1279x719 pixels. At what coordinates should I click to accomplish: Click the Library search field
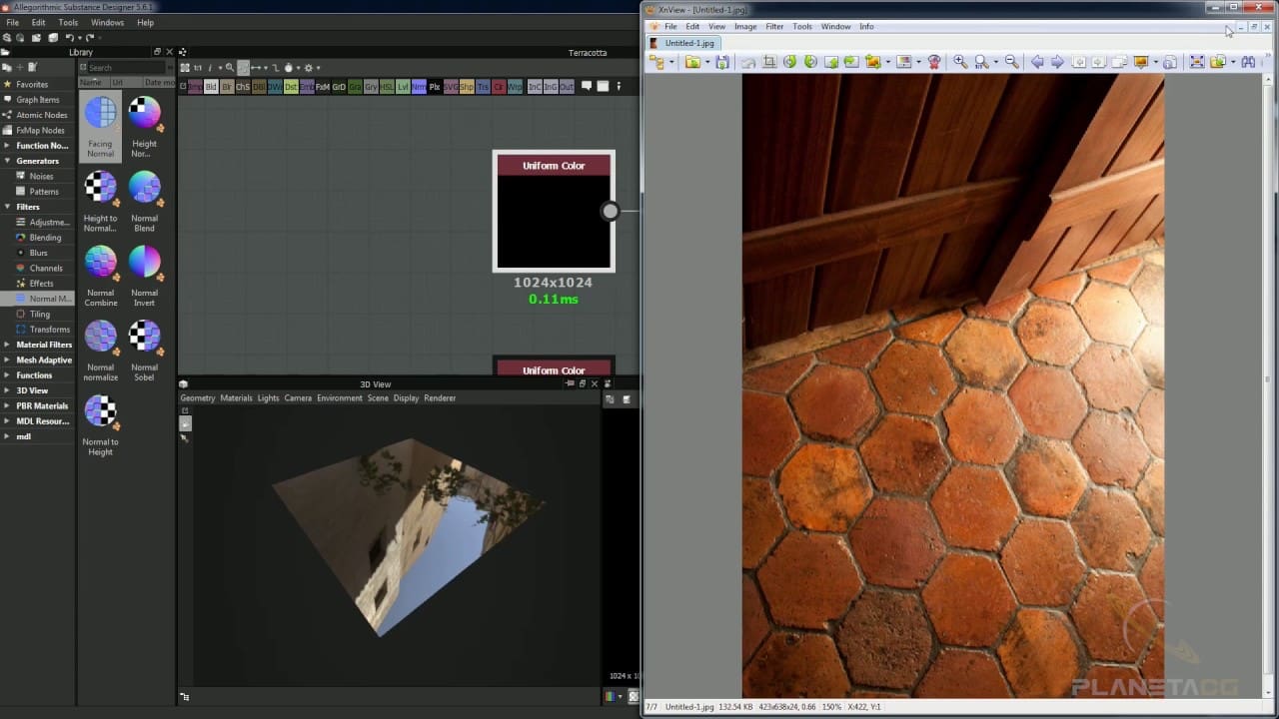(x=125, y=68)
